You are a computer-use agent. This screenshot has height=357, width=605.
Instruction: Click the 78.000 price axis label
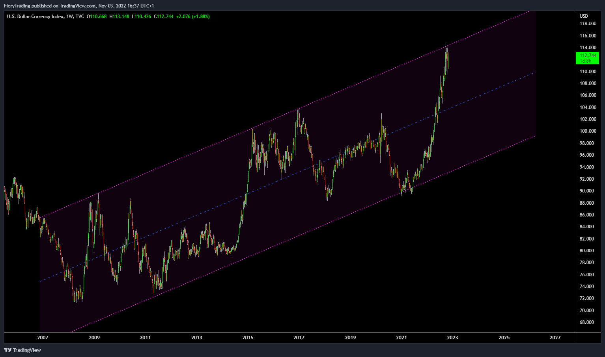point(588,263)
